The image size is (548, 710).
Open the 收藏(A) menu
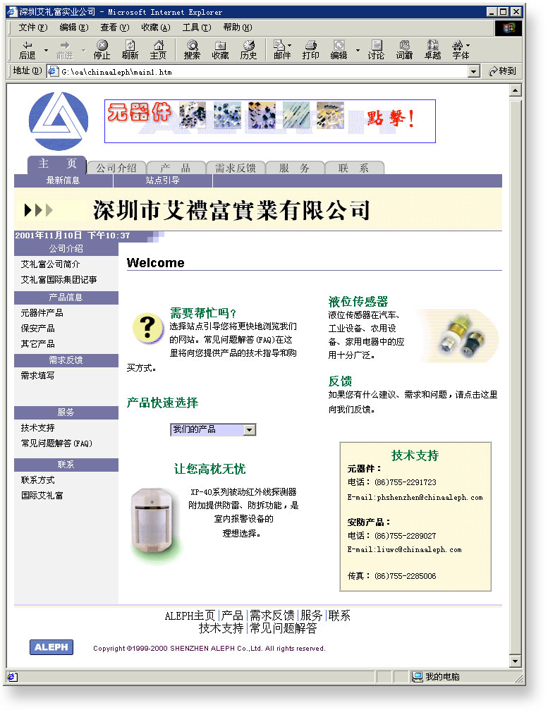[155, 27]
